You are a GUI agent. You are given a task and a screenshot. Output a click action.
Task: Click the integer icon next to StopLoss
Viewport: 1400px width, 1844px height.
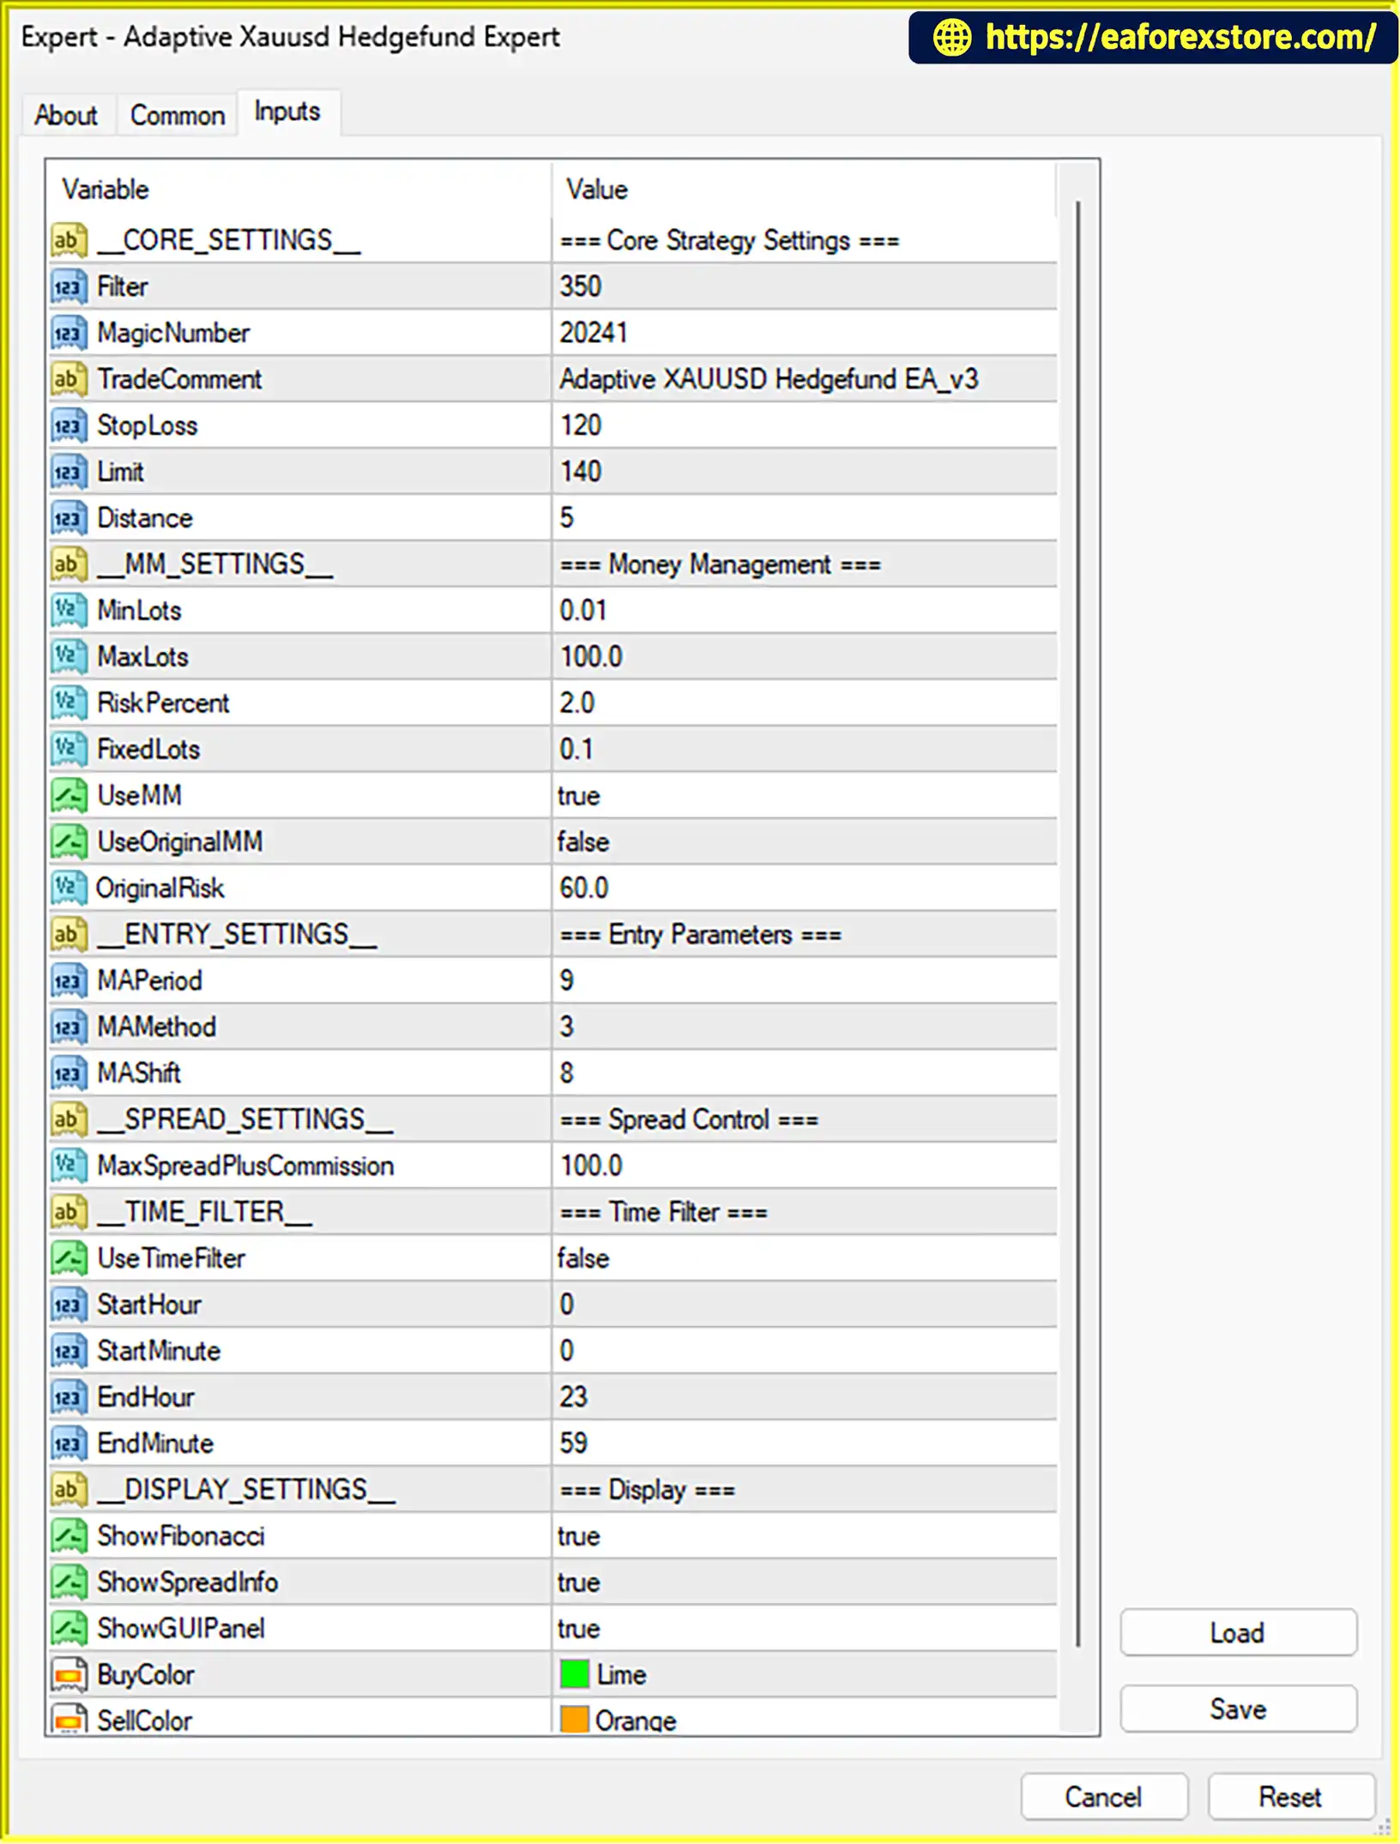click(x=69, y=425)
